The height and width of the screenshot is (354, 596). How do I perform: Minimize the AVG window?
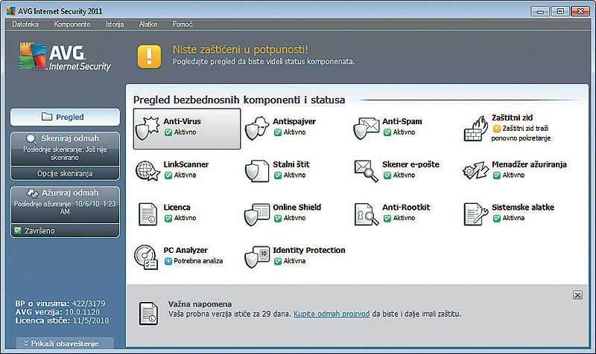click(540, 11)
